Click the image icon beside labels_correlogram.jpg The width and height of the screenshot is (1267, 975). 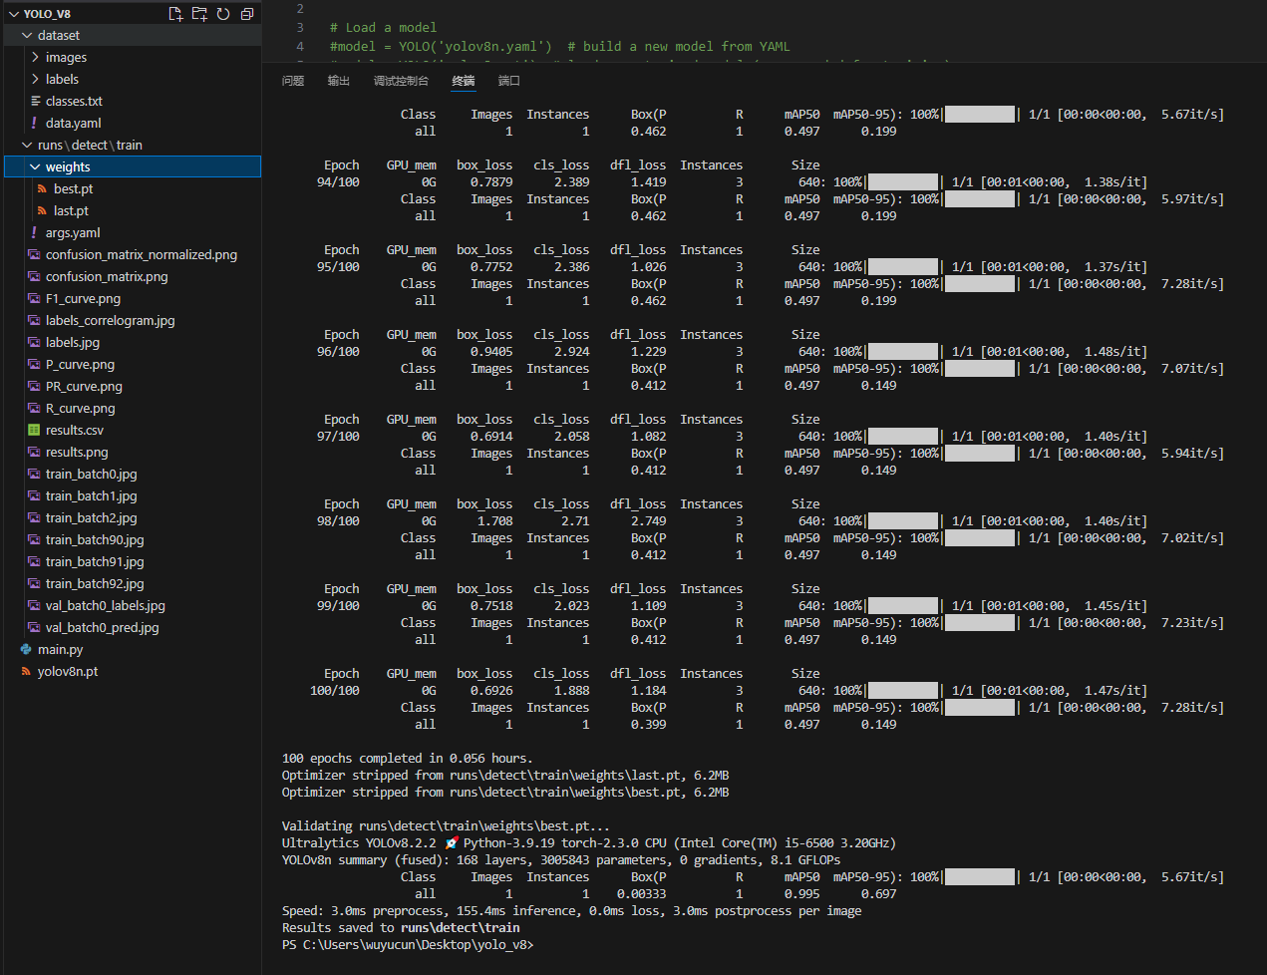35,320
